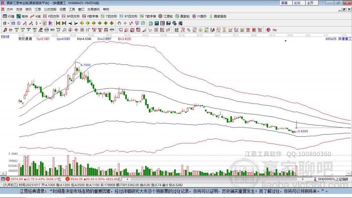Select the crosshair cursor tool
352x198 pixels.
125,23
